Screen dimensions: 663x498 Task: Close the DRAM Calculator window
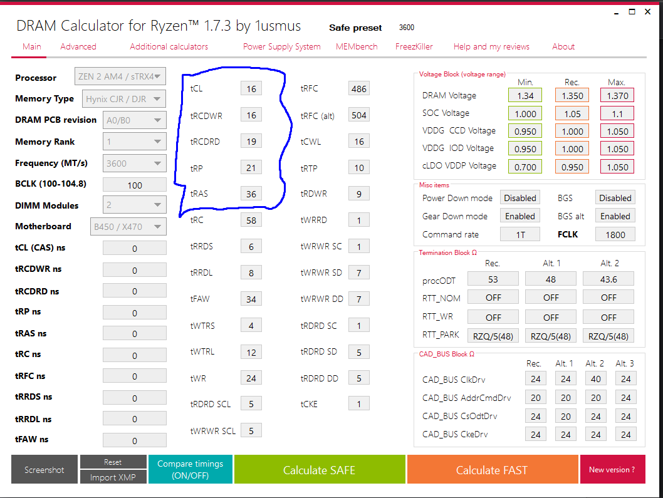click(x=647, y=12)
